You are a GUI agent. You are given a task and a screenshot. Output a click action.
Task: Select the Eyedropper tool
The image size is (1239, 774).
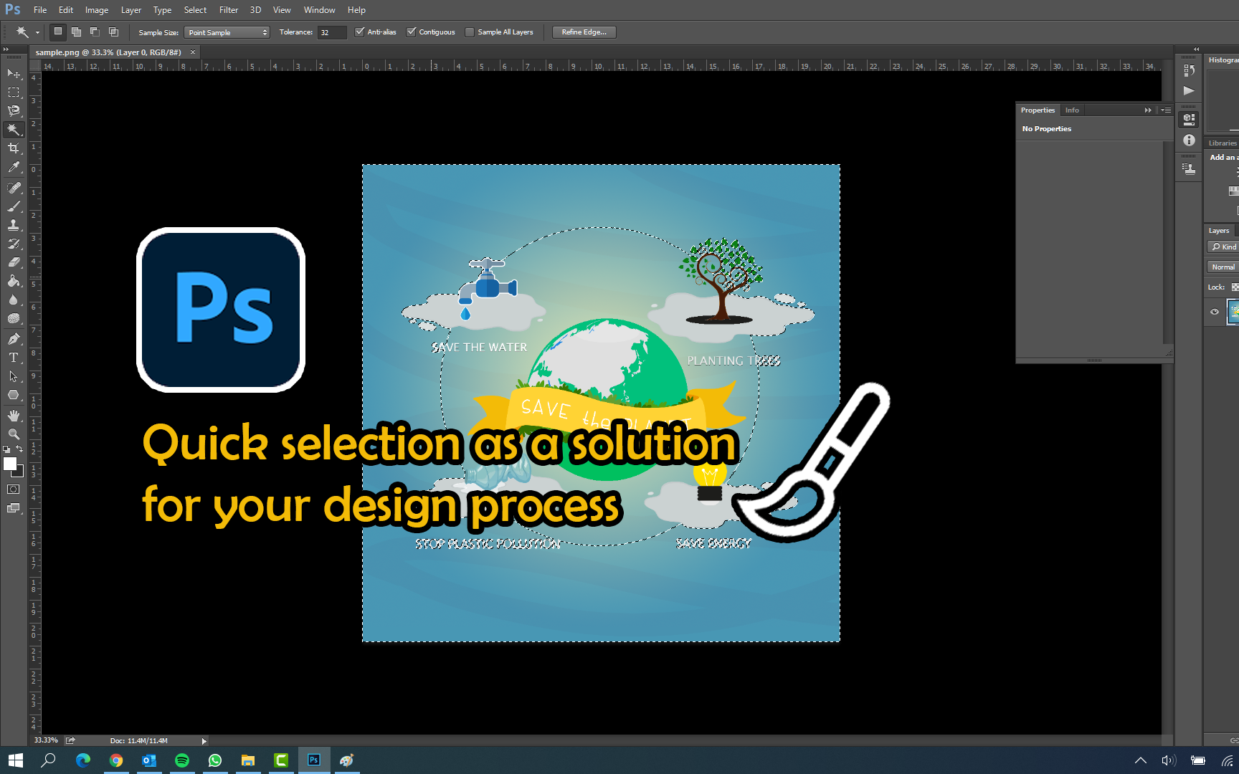(x=13, y=167)
